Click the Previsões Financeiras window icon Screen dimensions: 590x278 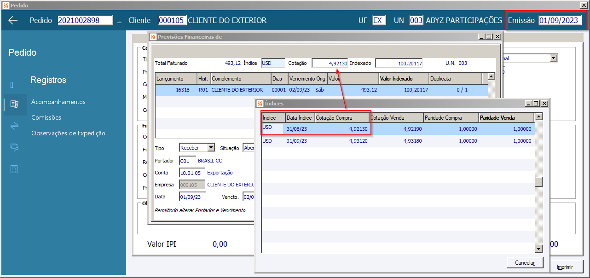point(153,37)
